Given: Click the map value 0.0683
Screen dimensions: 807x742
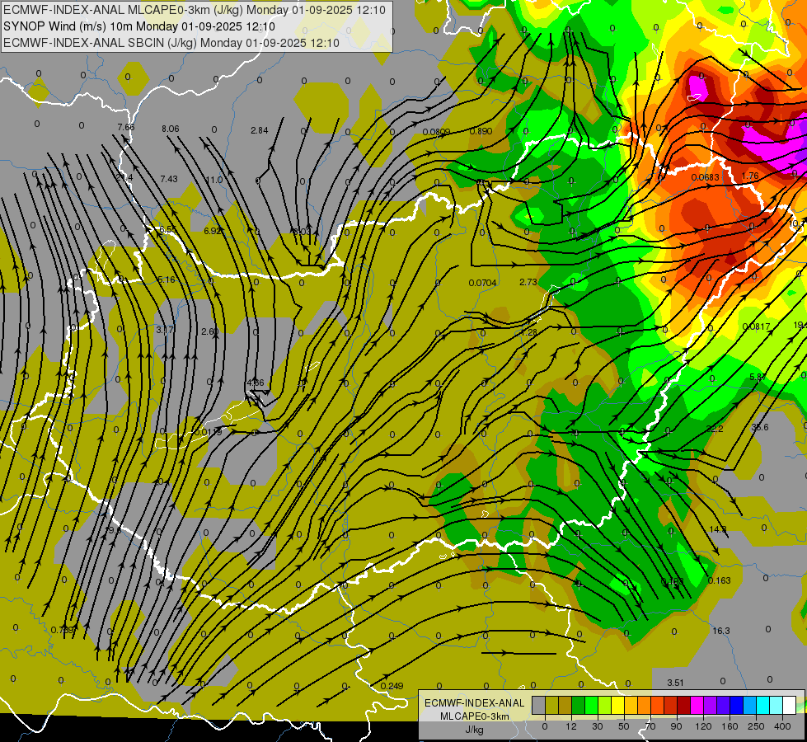Looking at the screenshot, I should [705, 177].
